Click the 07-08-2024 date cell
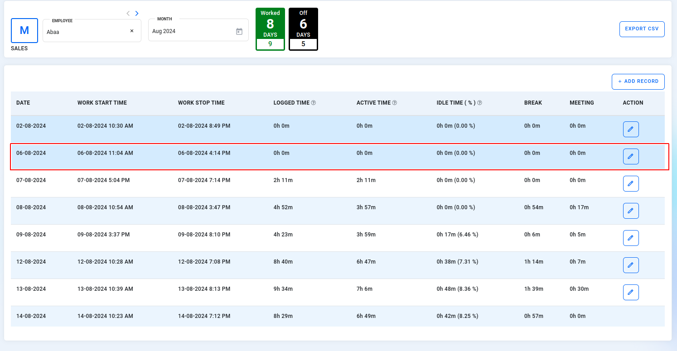Image resolution: width=677 pixels, height=351 pixels. tap(31, 180)
